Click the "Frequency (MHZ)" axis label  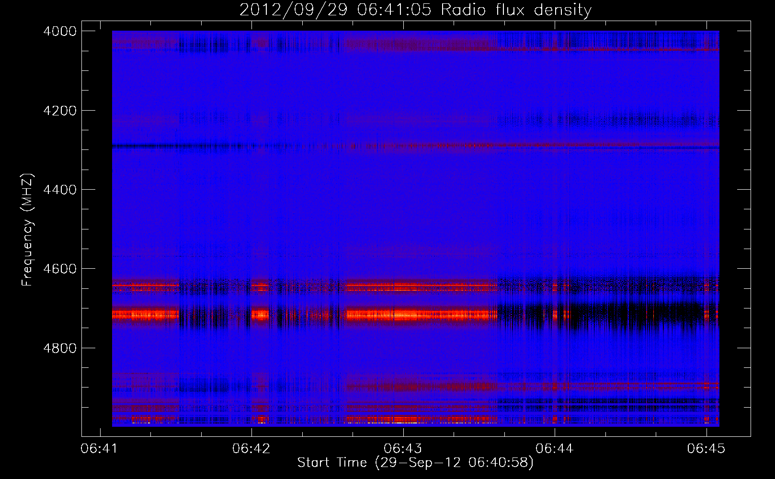[x=28, y=230]
